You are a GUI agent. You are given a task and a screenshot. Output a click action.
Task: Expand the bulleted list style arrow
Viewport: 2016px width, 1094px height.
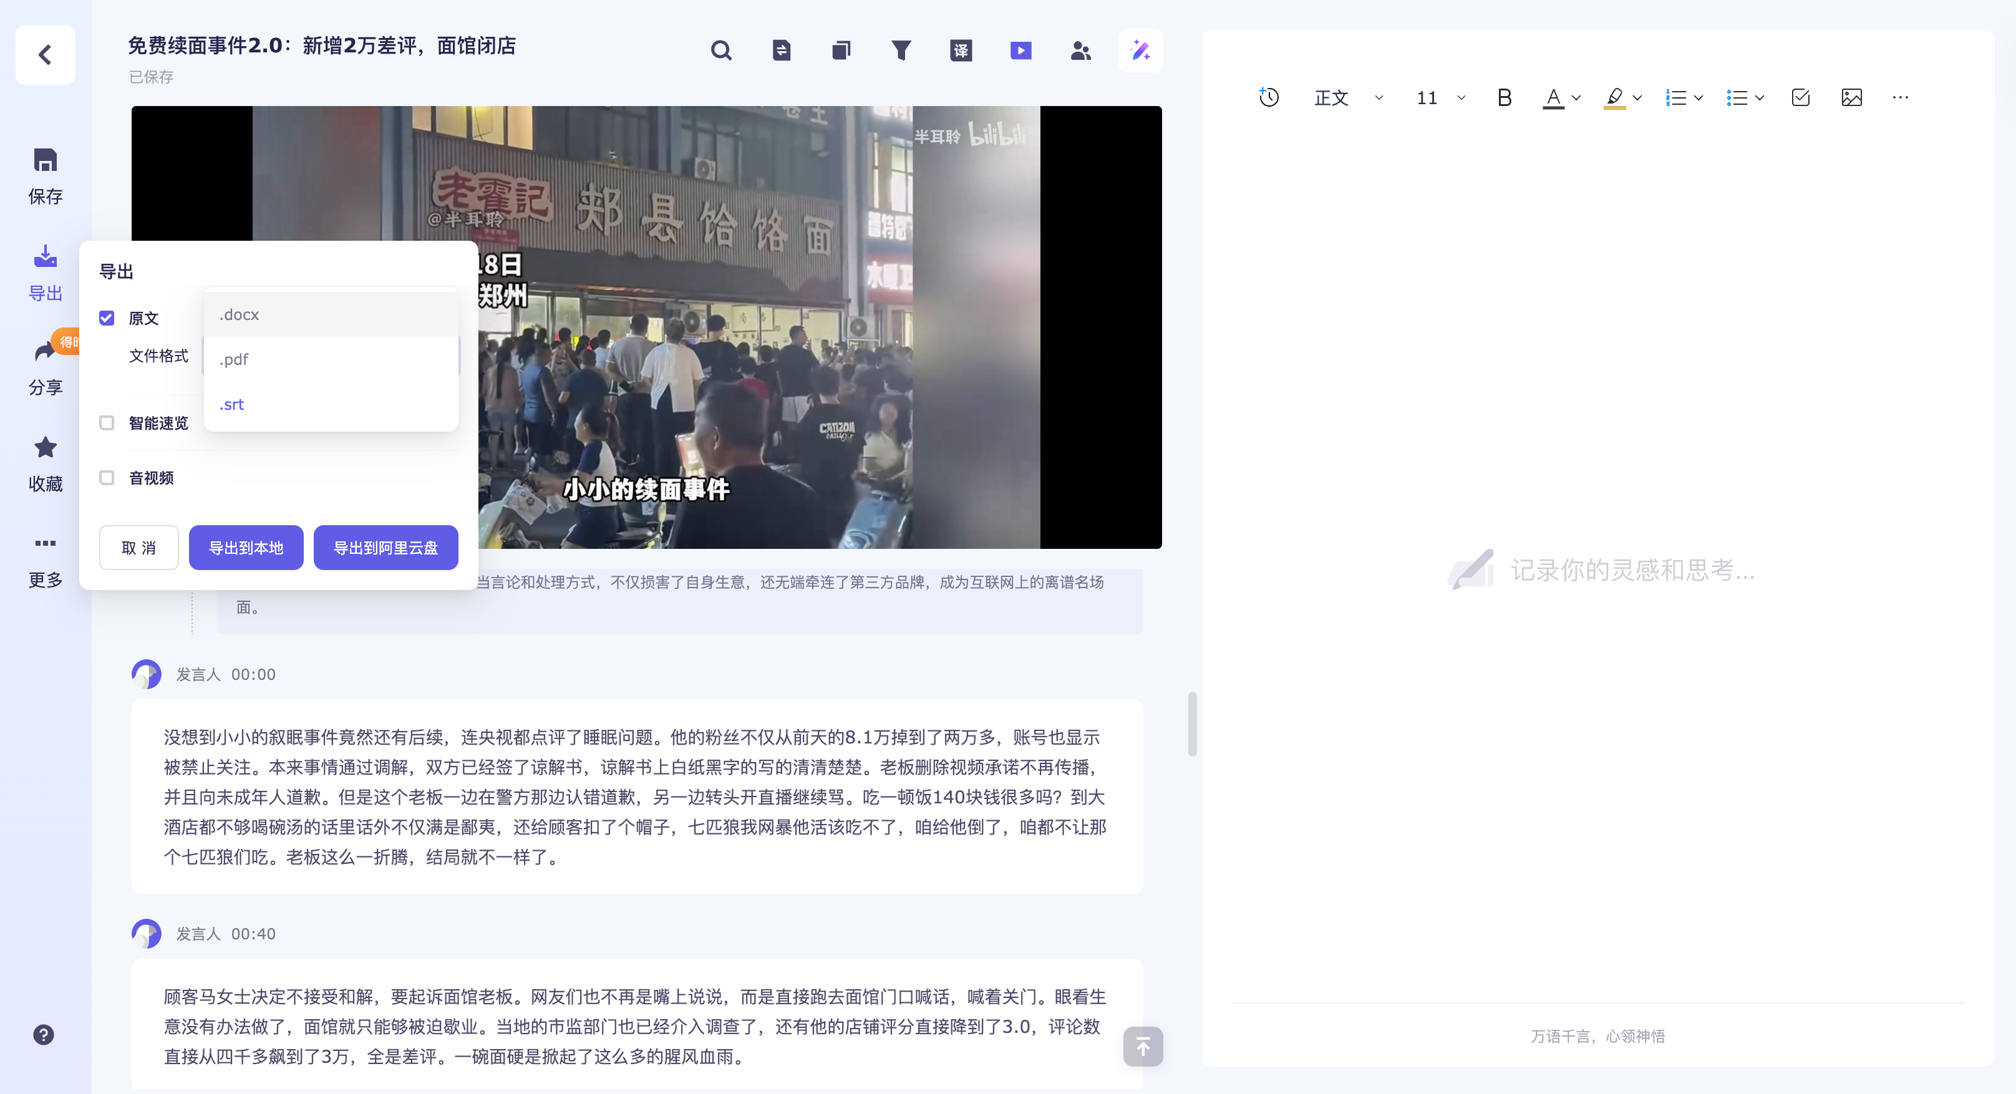click(x=1759, y=98)
